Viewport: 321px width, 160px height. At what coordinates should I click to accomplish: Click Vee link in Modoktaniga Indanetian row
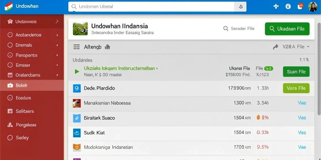click(x=302, y=147)
